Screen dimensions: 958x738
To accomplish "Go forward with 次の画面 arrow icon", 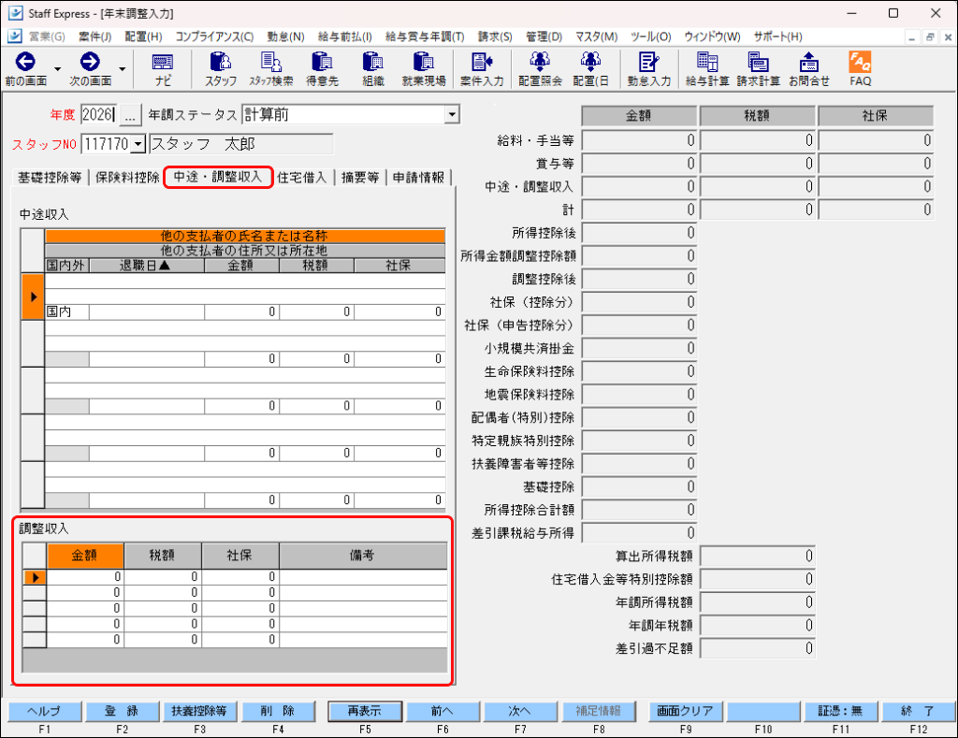I will pos(90,63).
